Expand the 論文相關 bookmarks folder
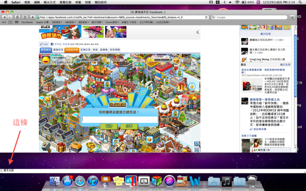 [97, 22]
